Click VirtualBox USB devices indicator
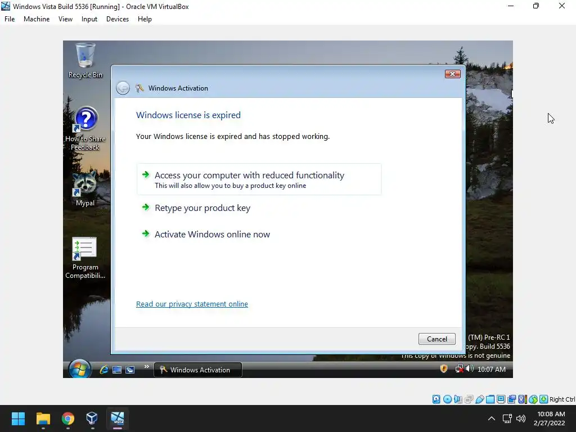Viewport: 576px width, 432px height. click(479, 399)
